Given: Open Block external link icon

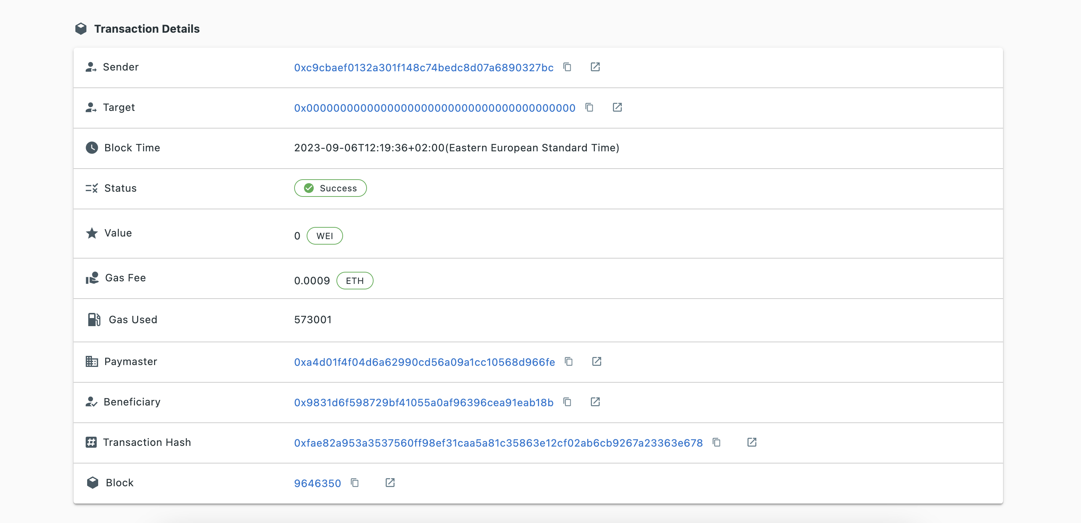Looking at the screenshot, I should click(x=390, y=483).
